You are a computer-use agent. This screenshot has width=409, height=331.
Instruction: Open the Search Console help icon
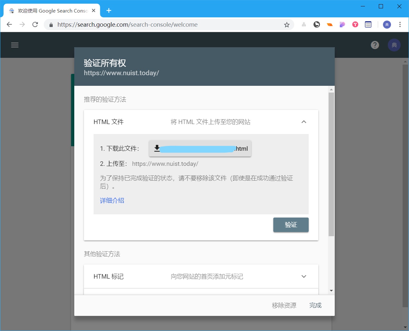pyautogui.click(x=375, y=45)
